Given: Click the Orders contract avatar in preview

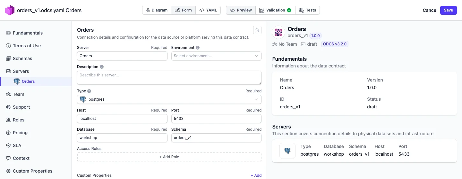Looking at the screenshot, I should pos(278,32).
